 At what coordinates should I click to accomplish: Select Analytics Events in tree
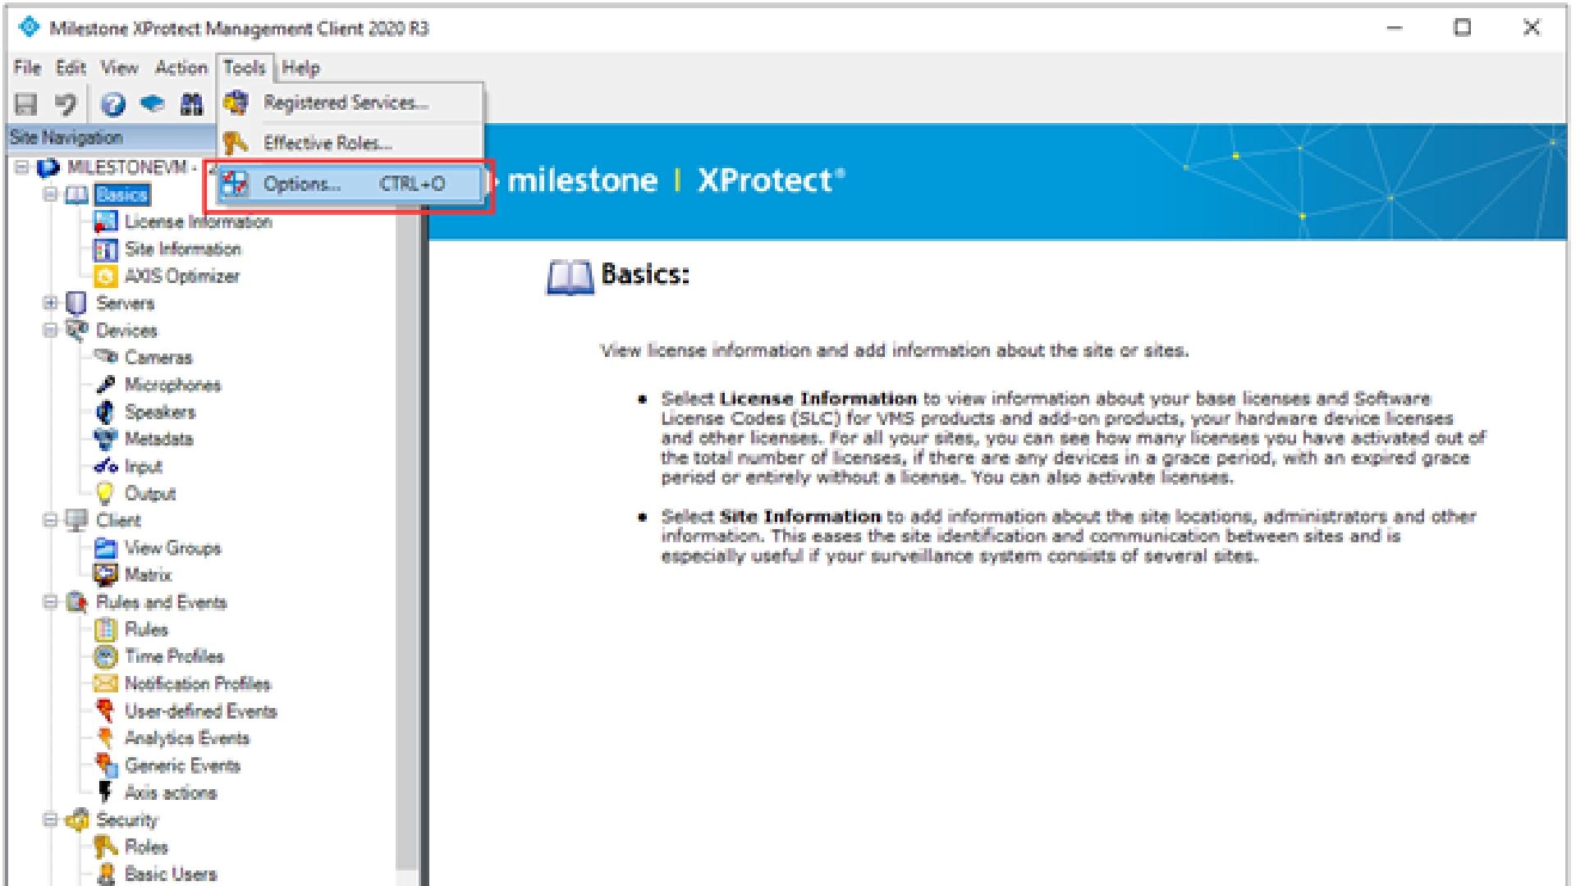click(x=187, y=738)
